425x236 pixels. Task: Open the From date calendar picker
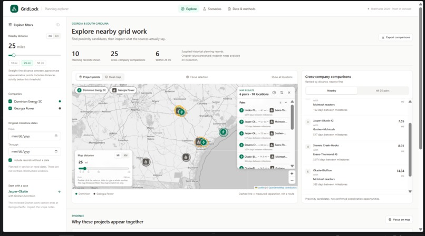tap(56, 136)
